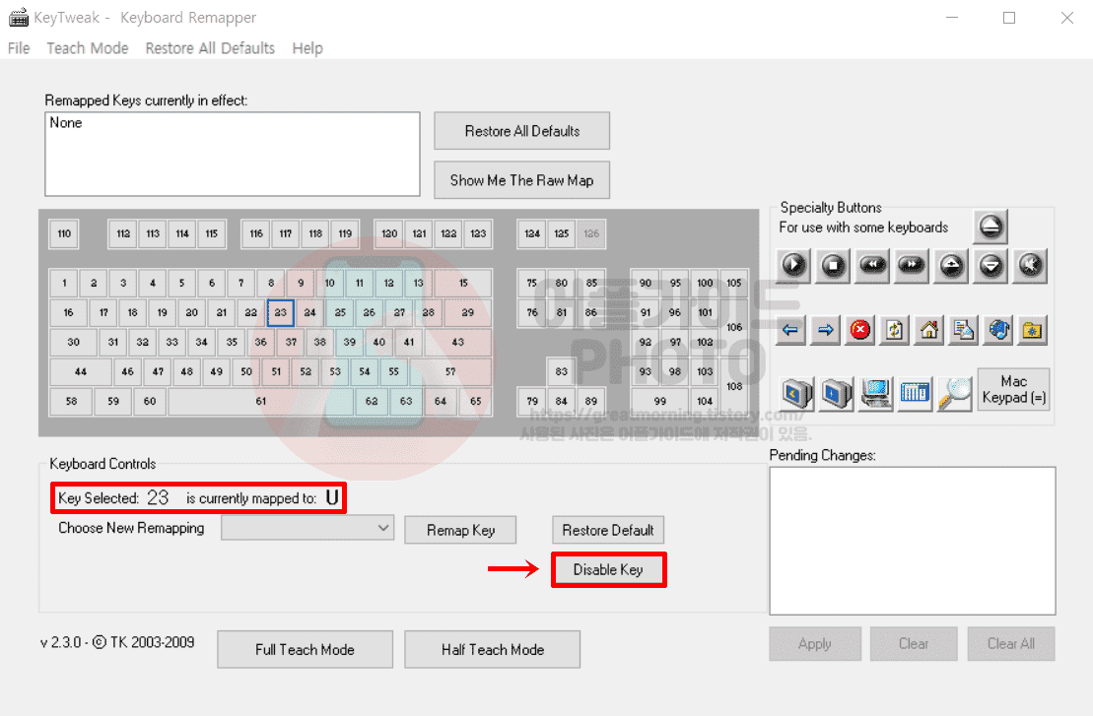This screenshot has width=1093, height=716.
Task: Select key 83 on the keyboard layout
Action: pos(562,371)
